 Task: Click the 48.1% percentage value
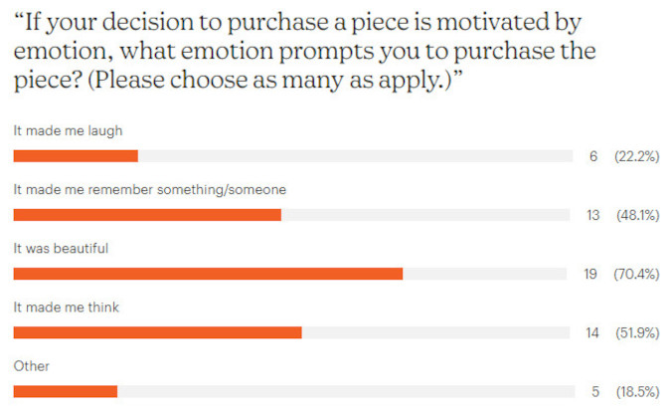[636, 215]
